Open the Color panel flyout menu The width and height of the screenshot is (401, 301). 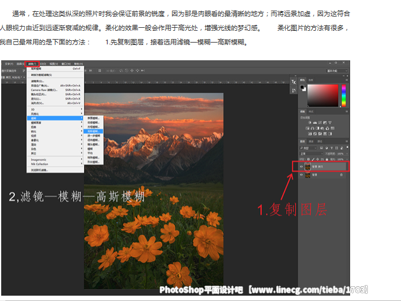tap(347, 80)
